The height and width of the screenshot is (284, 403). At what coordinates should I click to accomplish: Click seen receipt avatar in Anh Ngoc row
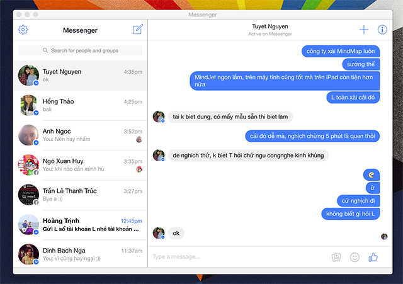tap(139, 139)
